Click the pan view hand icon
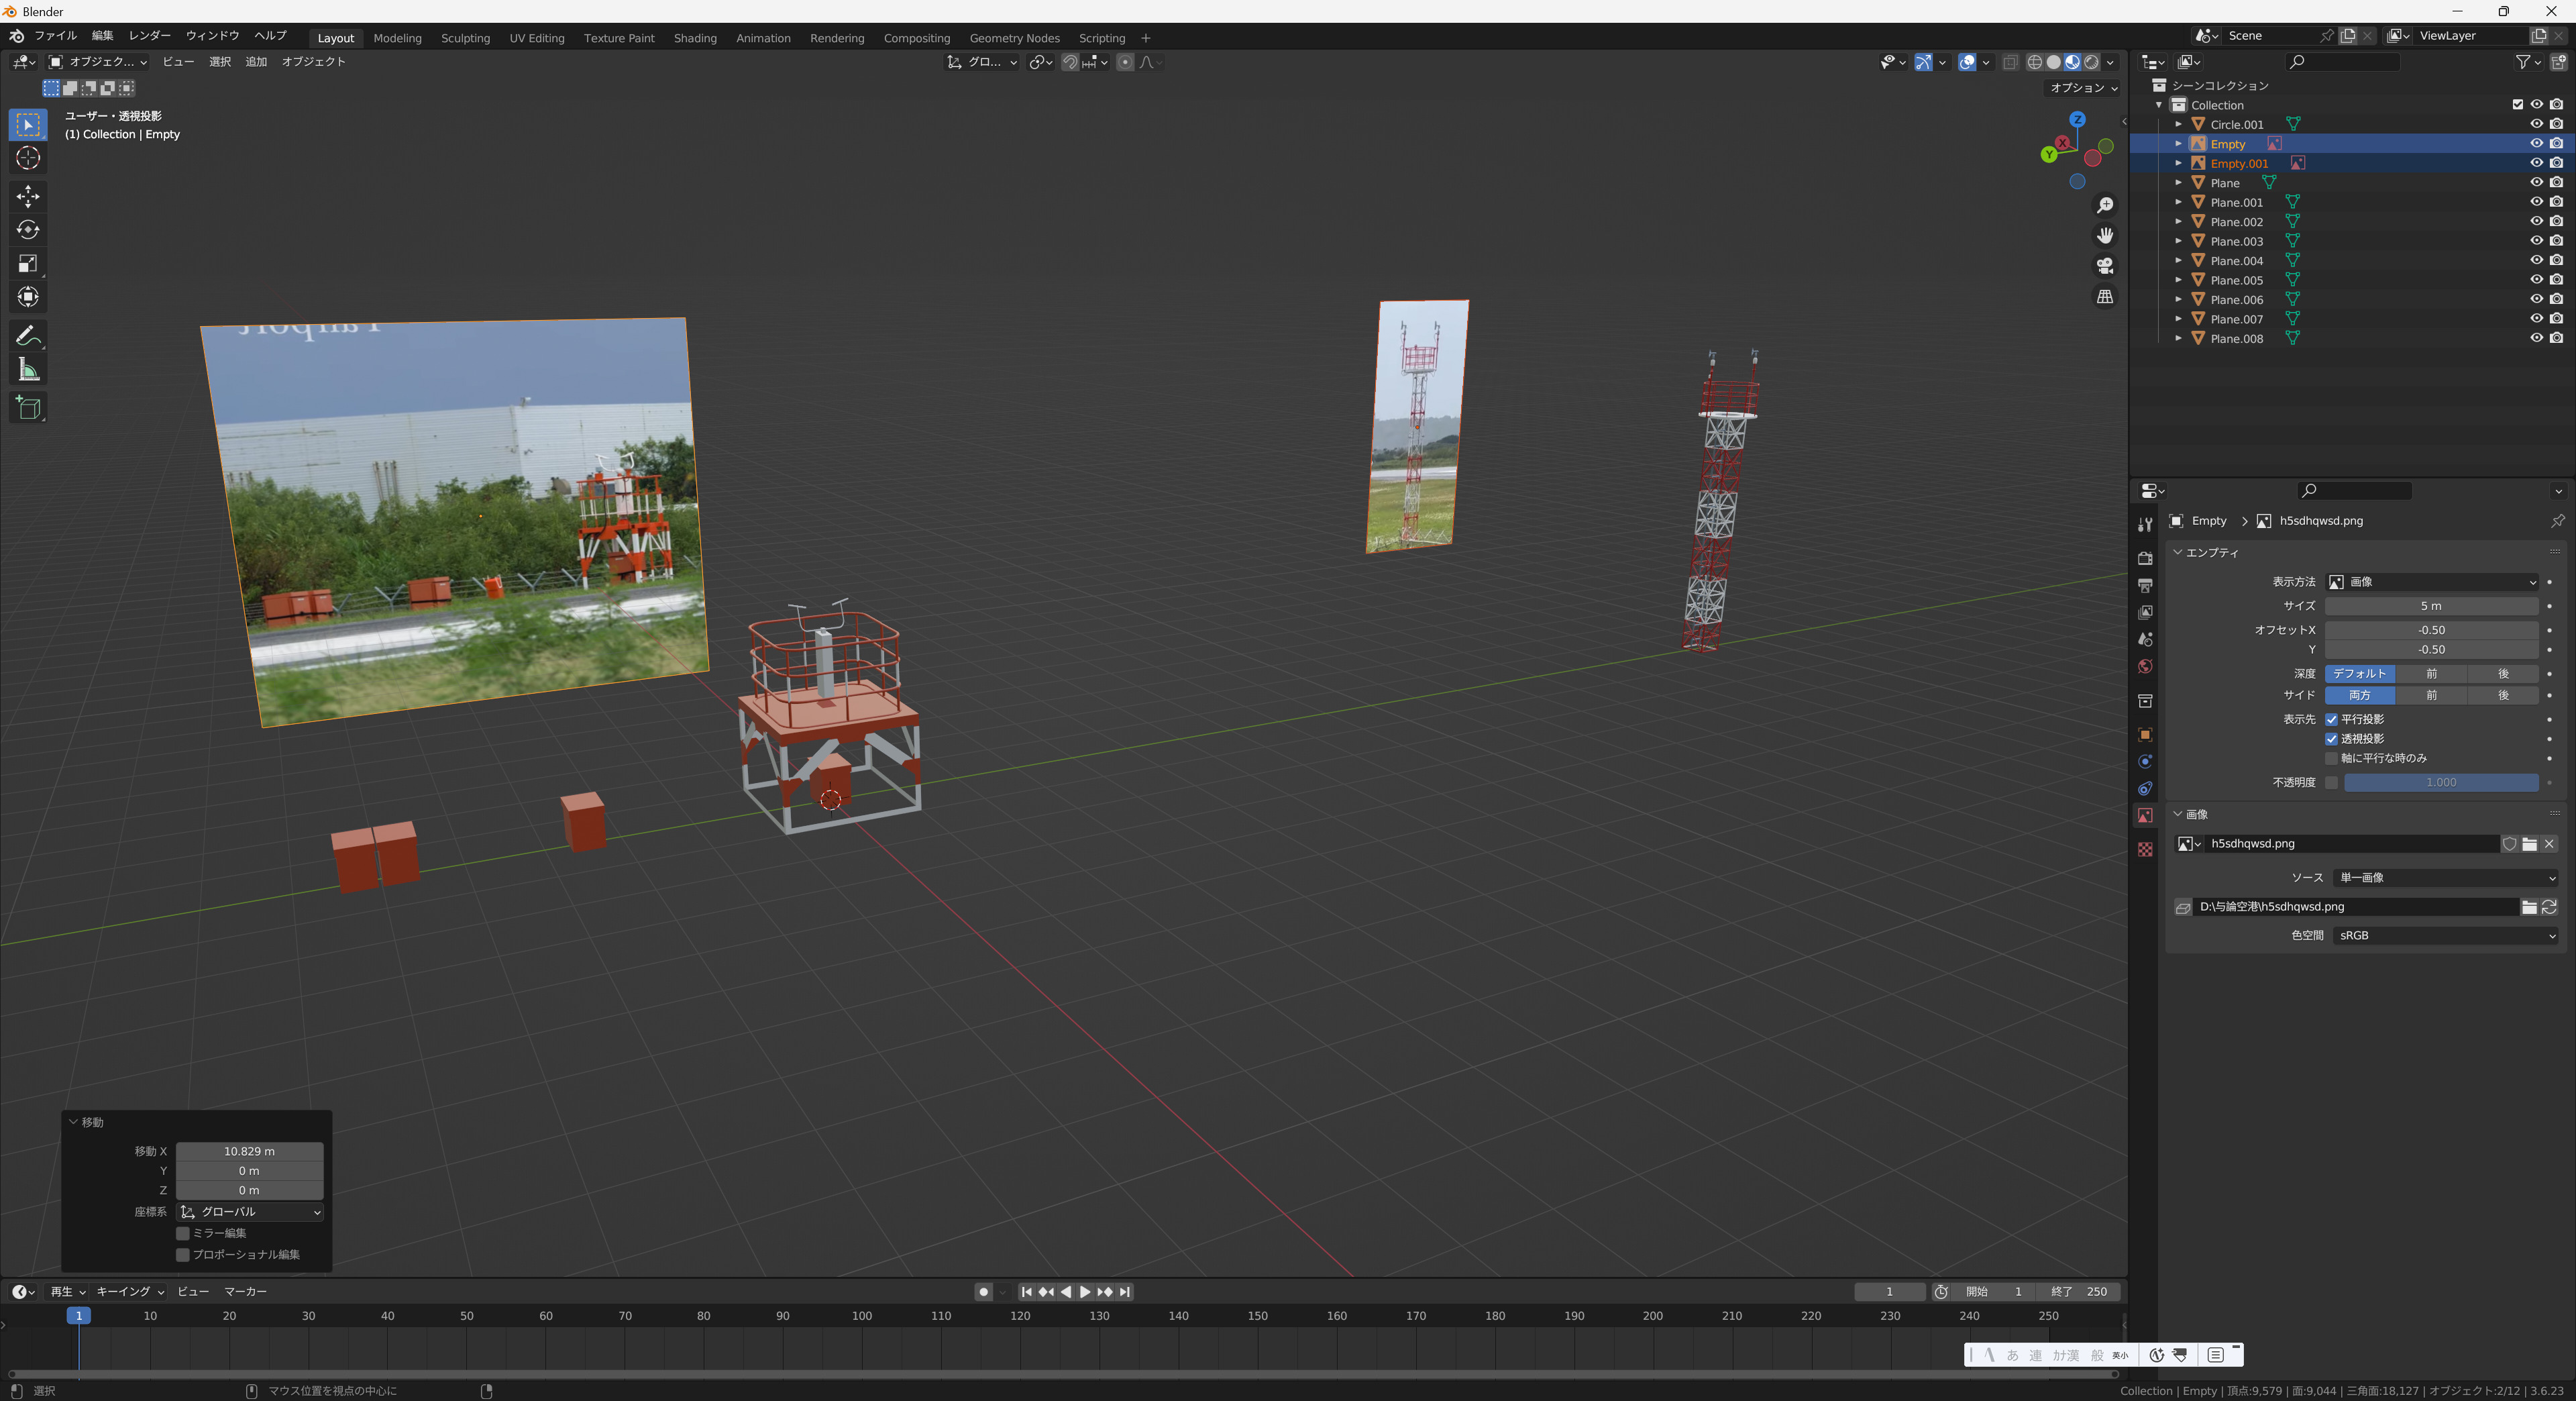 [x=2105, y=235]
